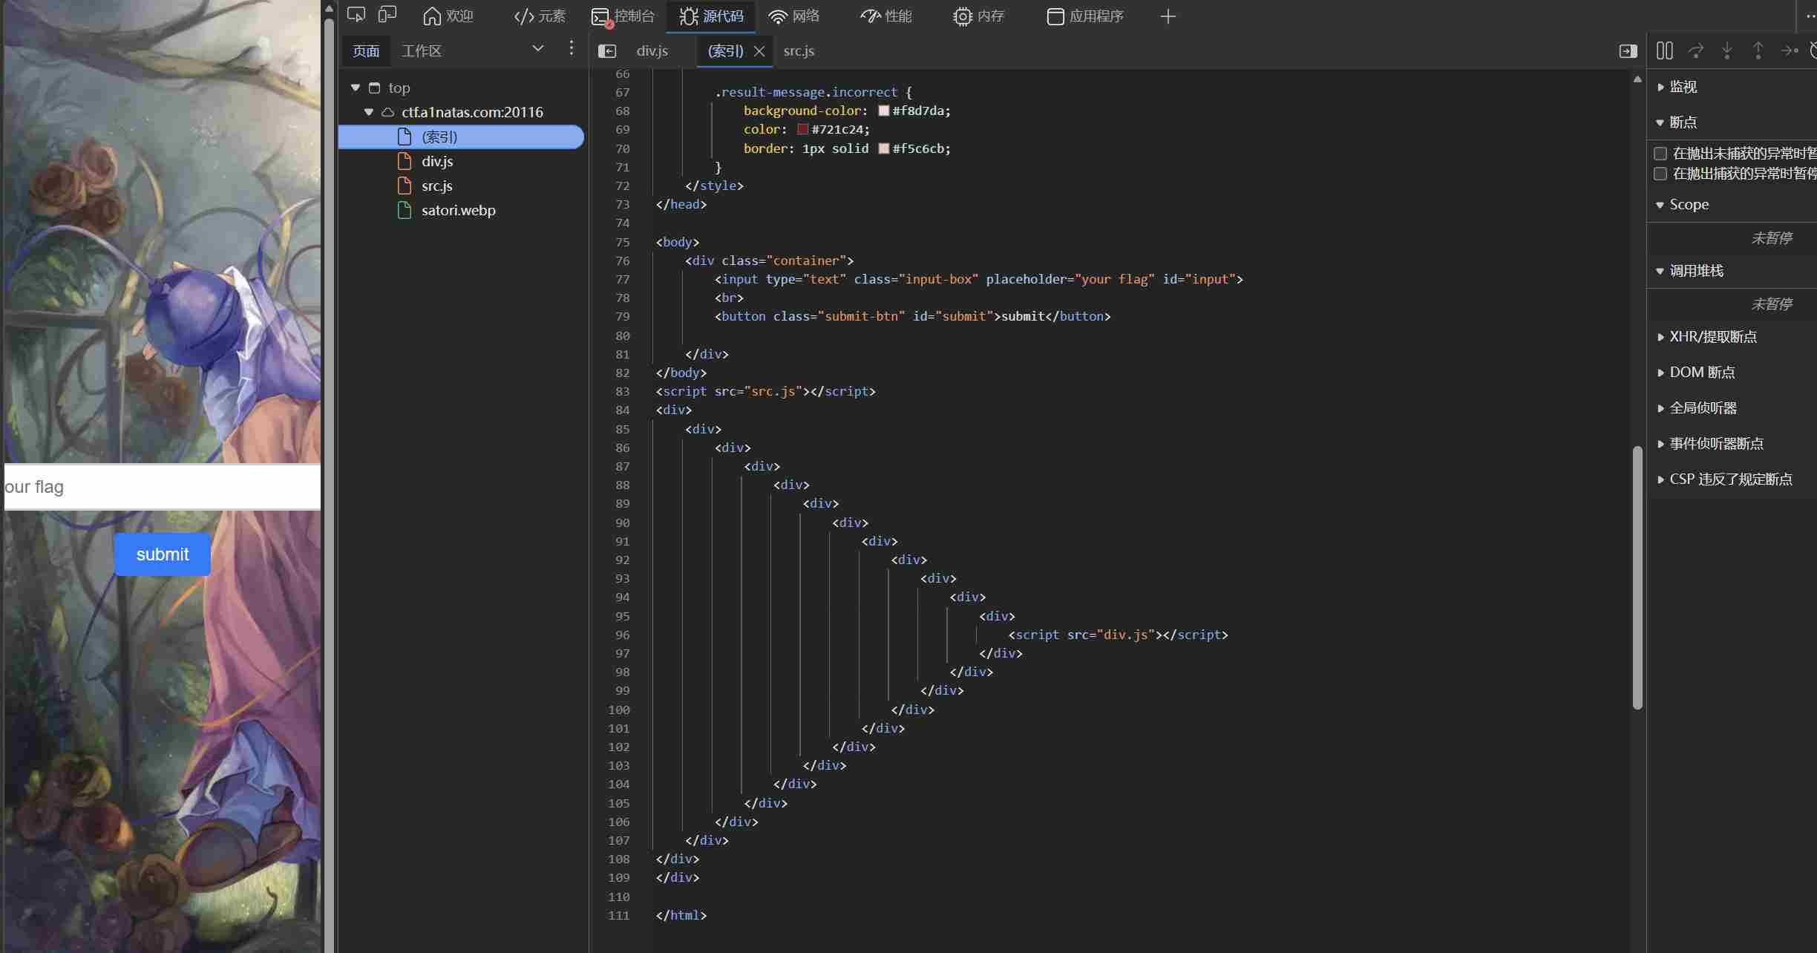Collapse the 断点 breakpoints section

click(1660, 122)
